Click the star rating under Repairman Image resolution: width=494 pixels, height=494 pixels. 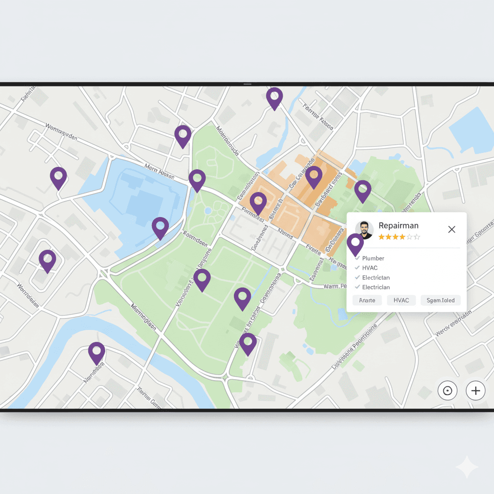coord(399,237)
